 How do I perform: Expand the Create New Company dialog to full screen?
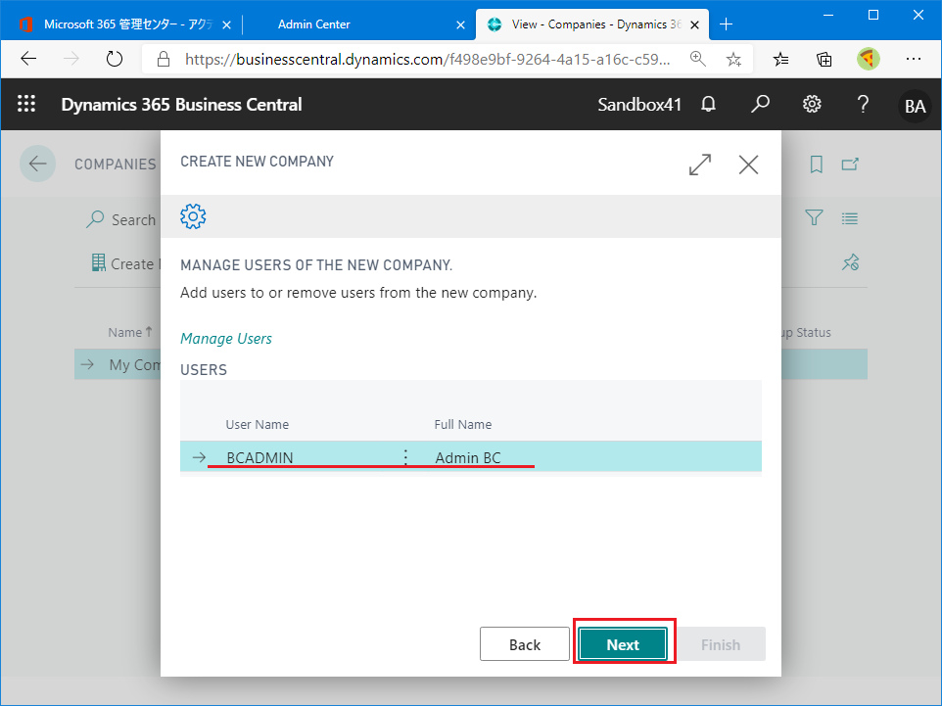(700, 165)
